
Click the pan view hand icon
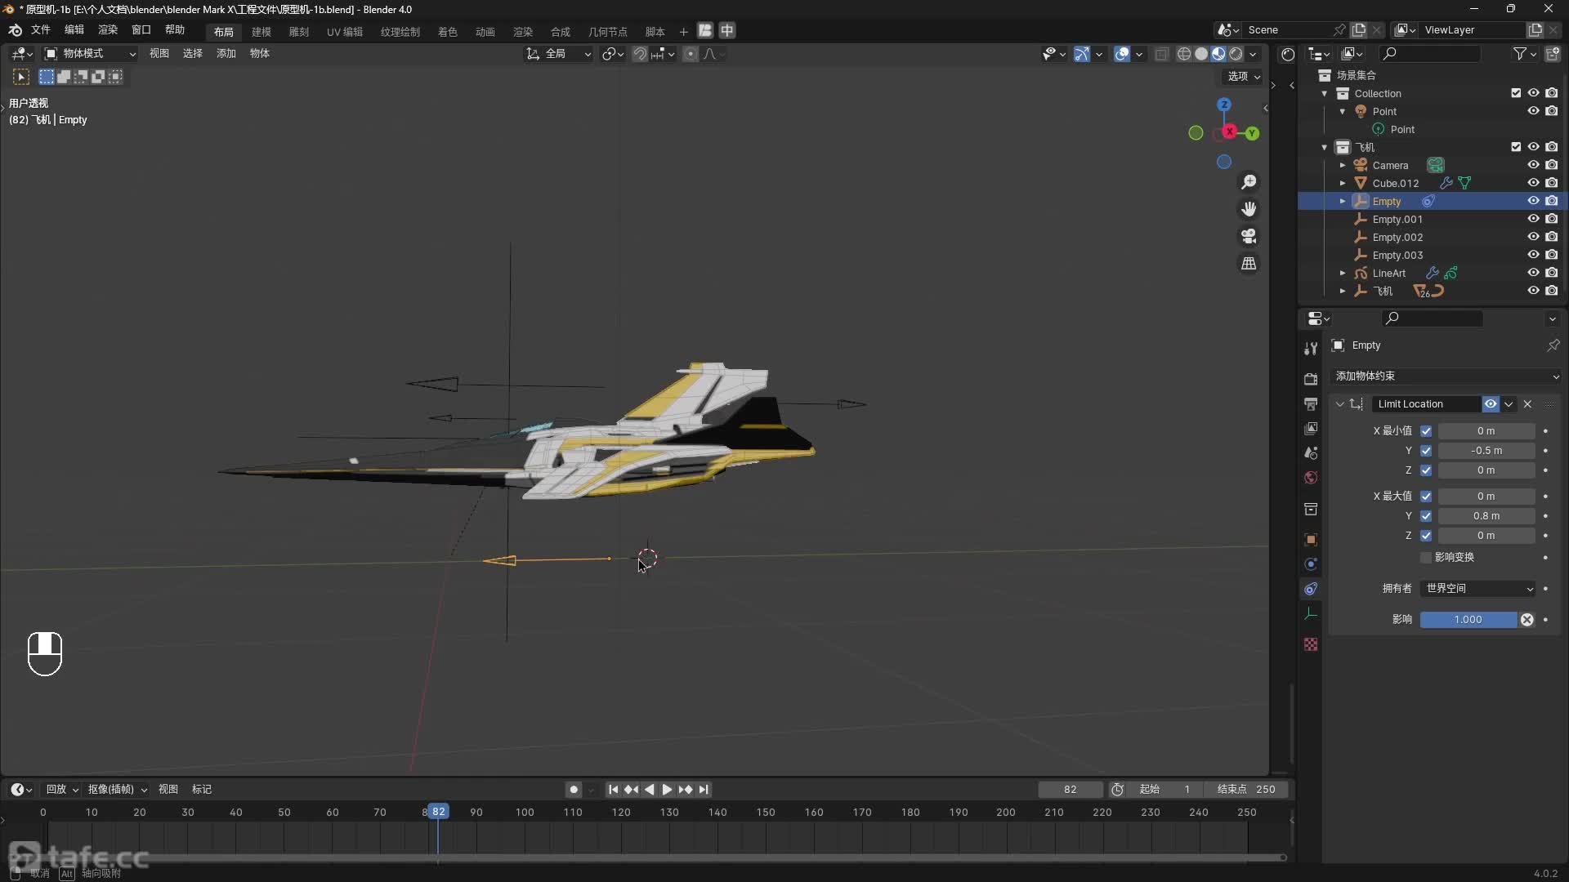(x=1249, y=209)
